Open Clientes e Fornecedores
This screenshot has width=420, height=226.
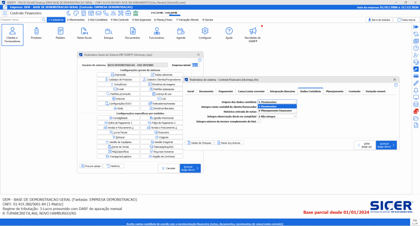(12, 35)
